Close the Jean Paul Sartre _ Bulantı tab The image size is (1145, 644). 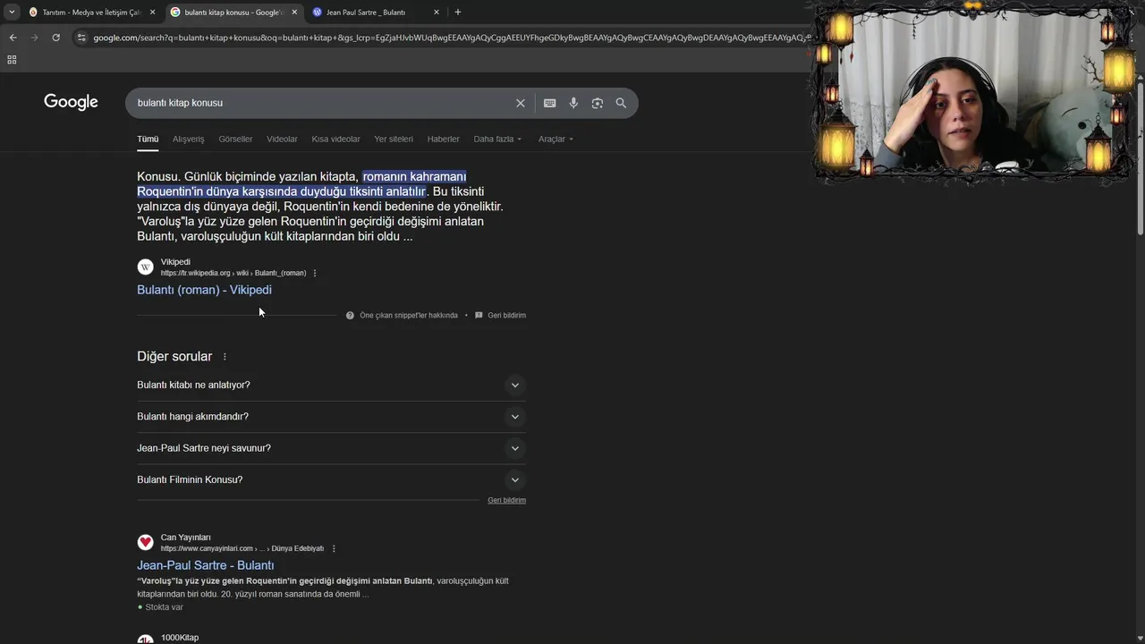pyautogui.click(x=437, y=13)
